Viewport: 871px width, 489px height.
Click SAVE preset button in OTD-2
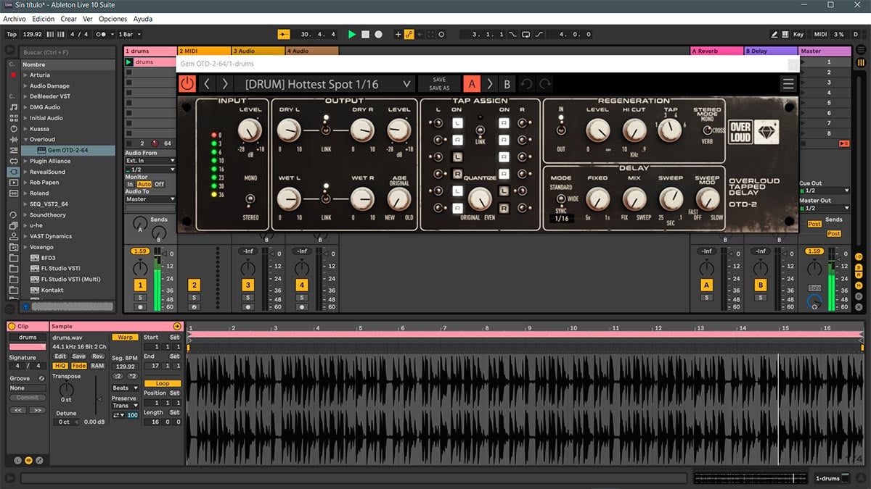[439, 80]
